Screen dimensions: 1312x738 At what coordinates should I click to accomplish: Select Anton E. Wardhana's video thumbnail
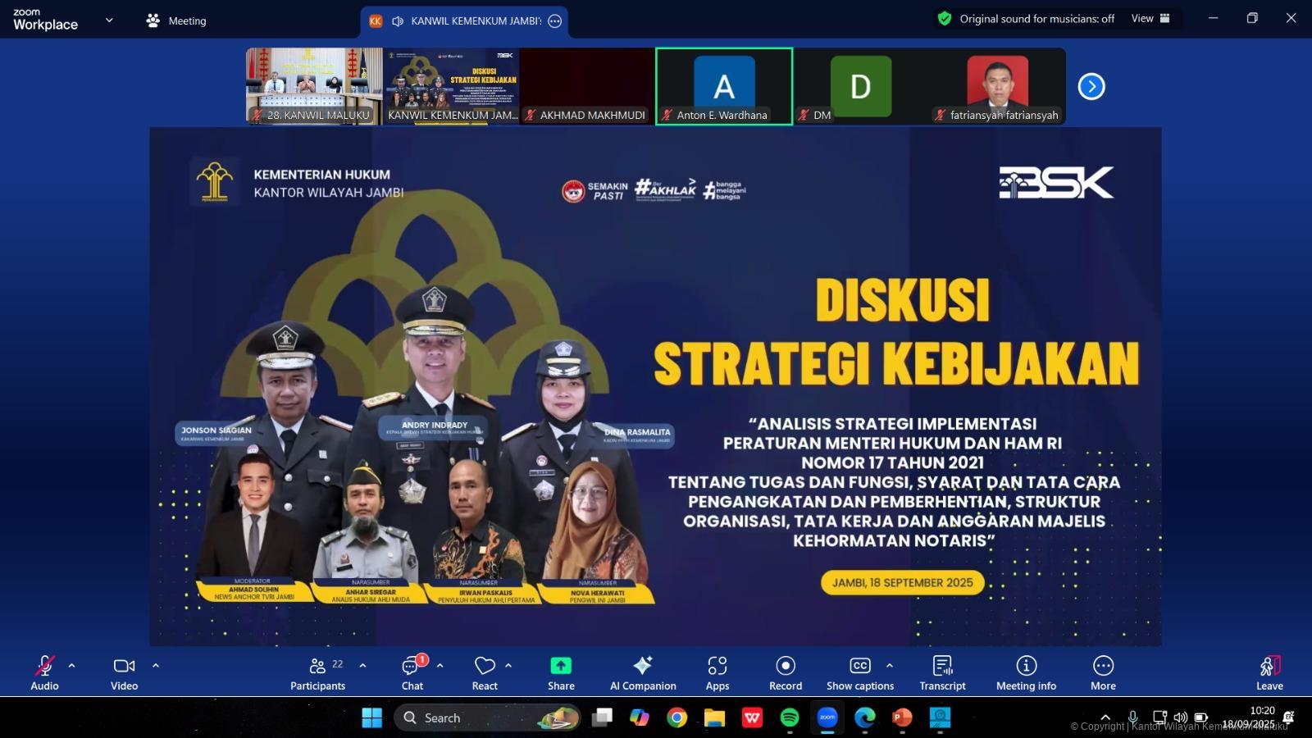(724, 86)
